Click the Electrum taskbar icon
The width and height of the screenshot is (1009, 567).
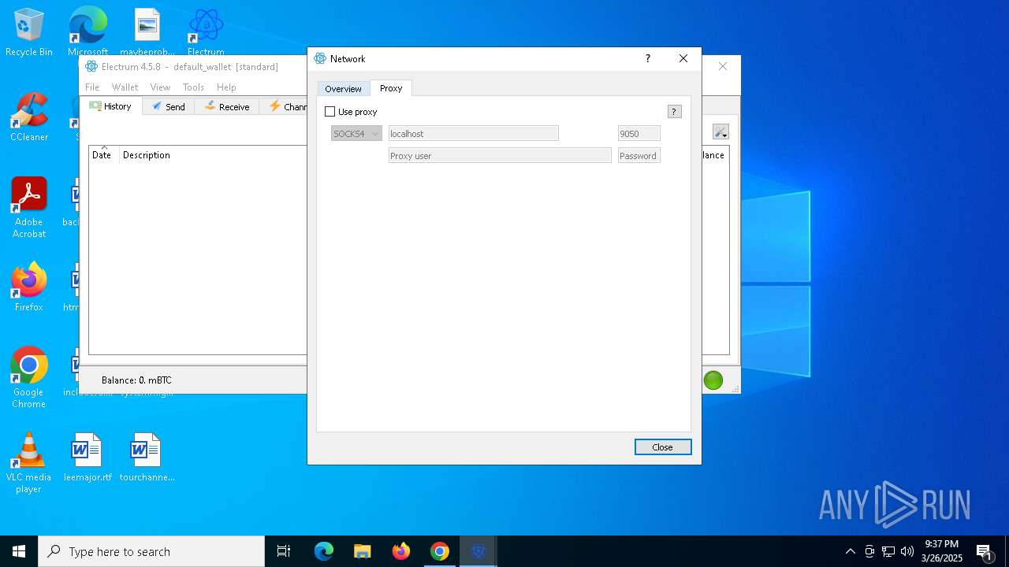click(x=478, y=551)
